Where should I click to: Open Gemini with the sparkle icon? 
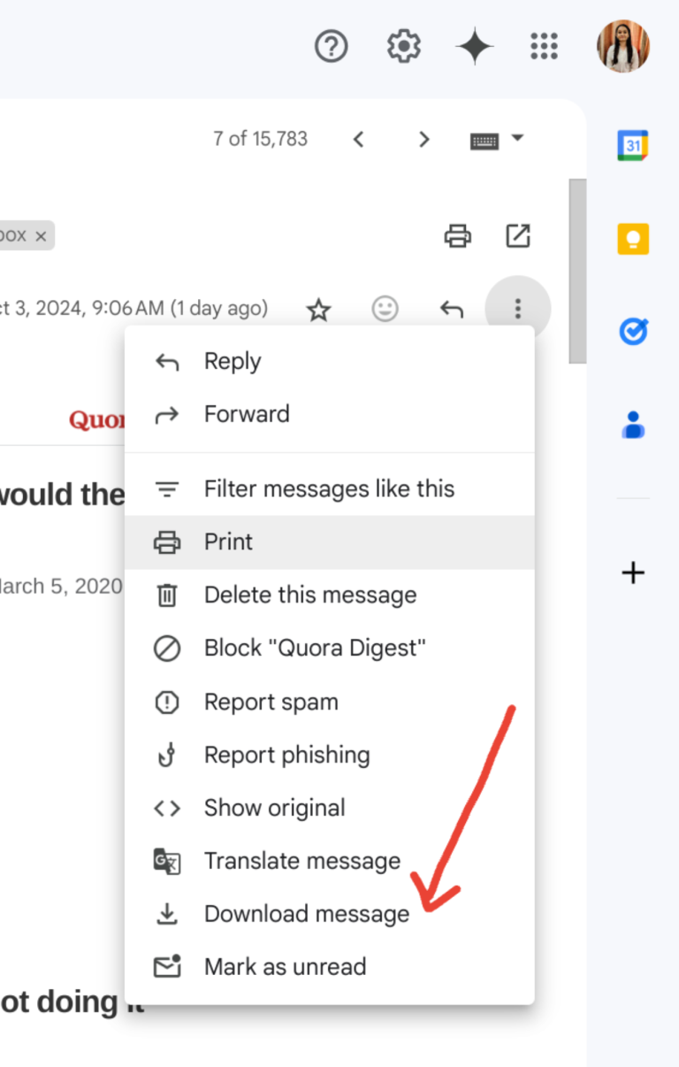pyautogui.click(x=475, y=47)
